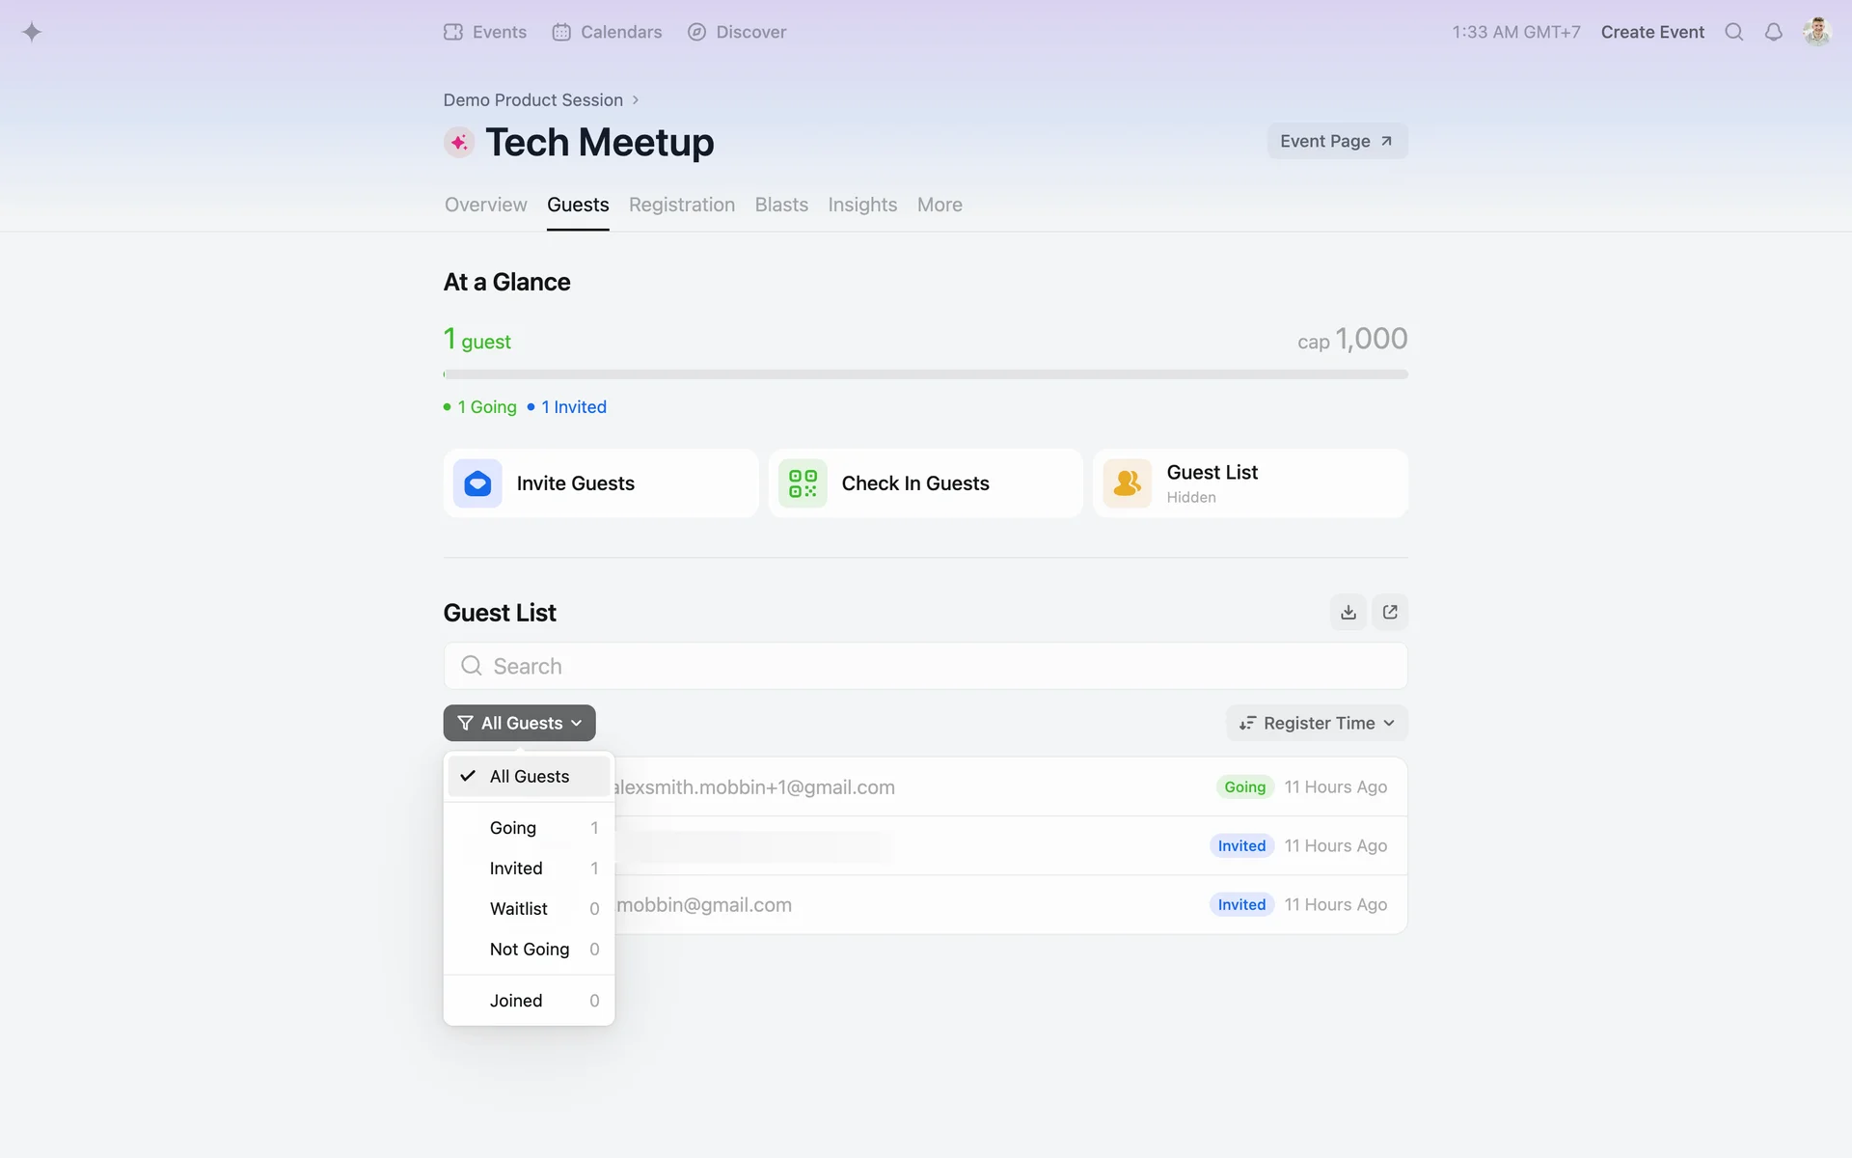The height and width of the screenshot is (1158, 1852).
Task: Download guest list with download icon
Action: (1348, 612)
